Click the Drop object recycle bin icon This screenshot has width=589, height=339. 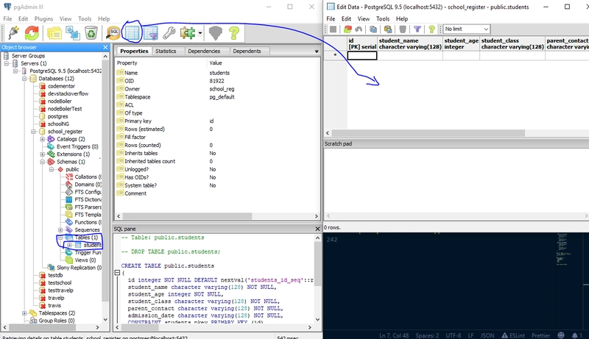[x=91, y=32]
